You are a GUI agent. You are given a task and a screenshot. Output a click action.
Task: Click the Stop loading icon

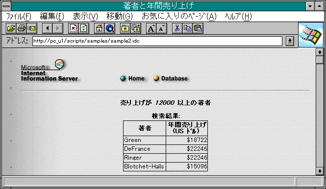click(x=74, y=28)
